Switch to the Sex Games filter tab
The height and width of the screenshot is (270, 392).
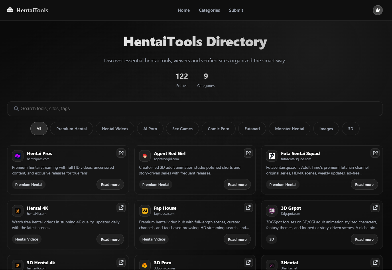(x=182, y=129)
